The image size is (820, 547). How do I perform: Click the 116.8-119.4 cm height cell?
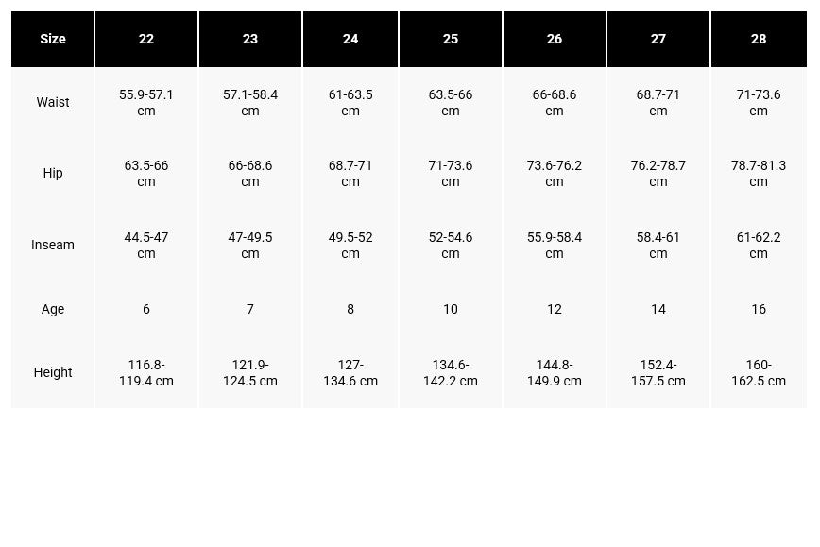tap(146, 372)
